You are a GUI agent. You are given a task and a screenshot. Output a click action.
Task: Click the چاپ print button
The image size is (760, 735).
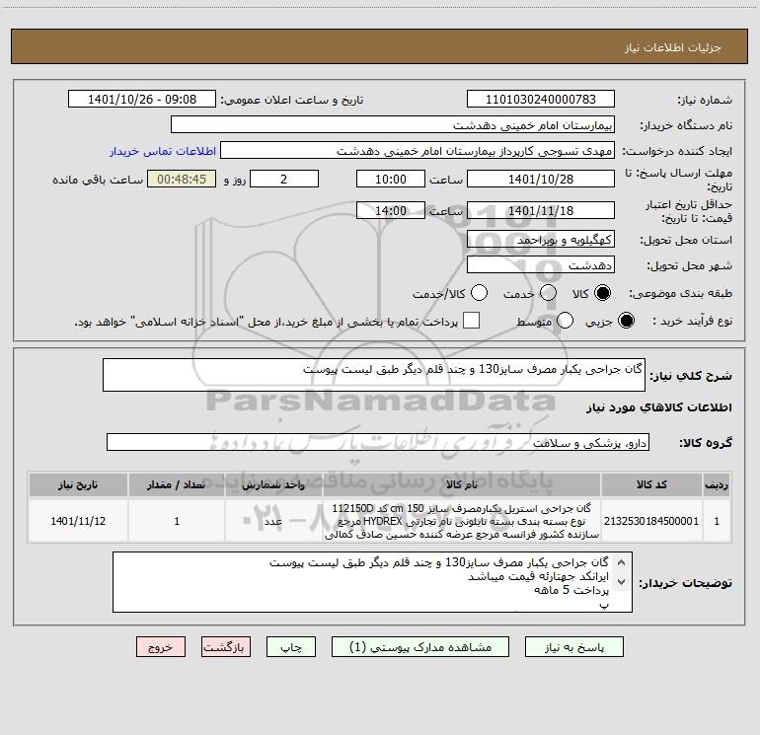click(x=291, y=647)
